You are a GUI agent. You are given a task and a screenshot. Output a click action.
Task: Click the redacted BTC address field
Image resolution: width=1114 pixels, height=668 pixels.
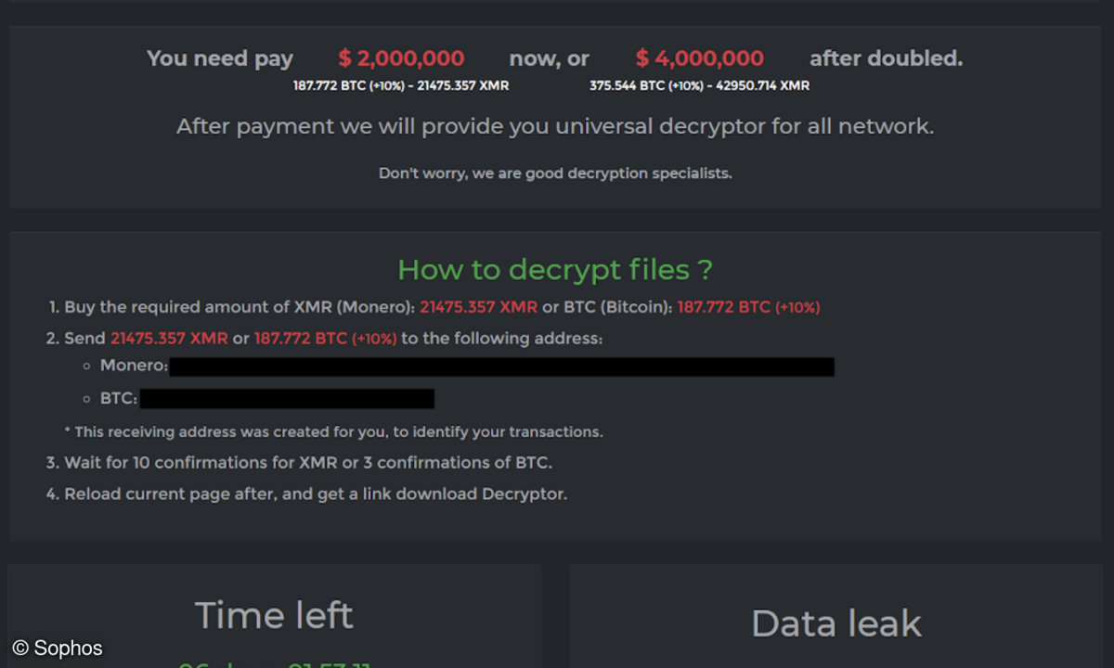point(286,399)
